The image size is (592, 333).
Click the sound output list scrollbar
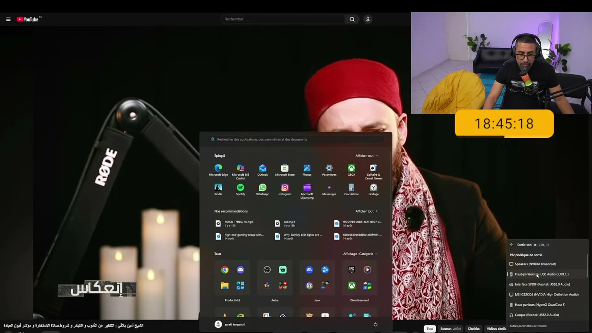(x=588, y=266)
